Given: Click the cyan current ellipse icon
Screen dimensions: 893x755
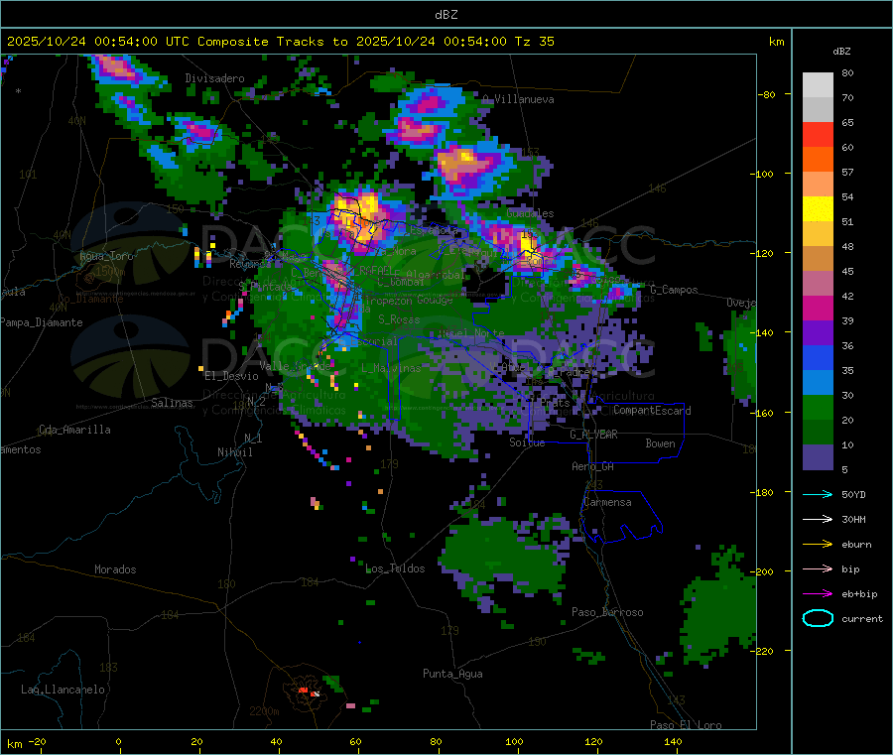Looking at the screenshot, I should click(818, 618).
